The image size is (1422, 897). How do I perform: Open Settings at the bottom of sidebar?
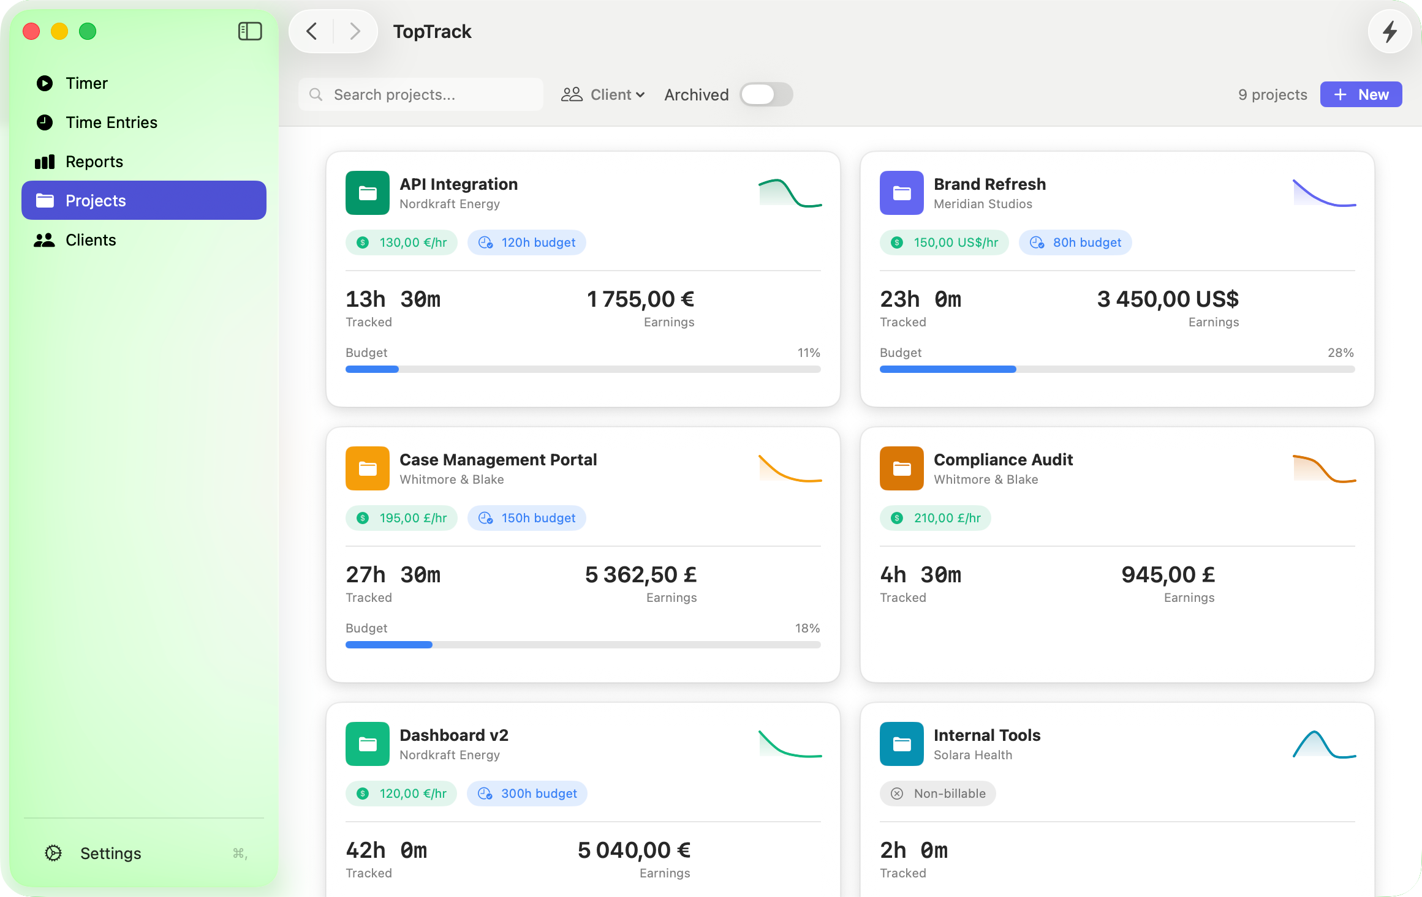click(110, 853)
